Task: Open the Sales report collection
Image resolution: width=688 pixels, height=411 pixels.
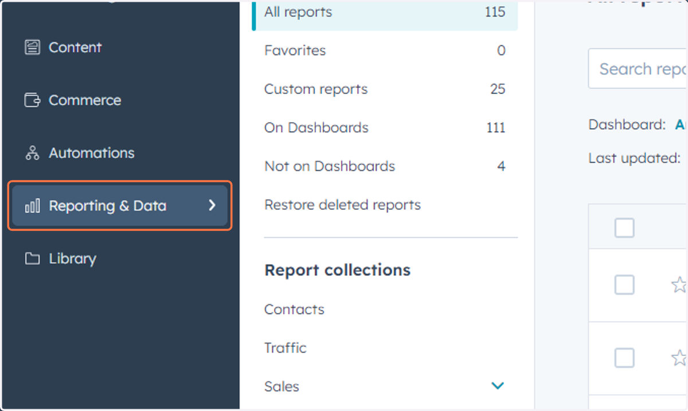Action: [282, 386]
